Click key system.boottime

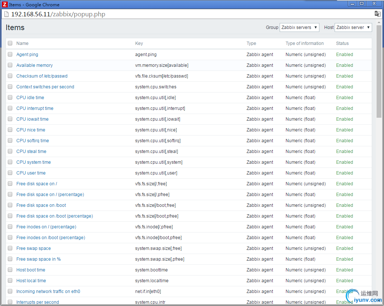tap(152, 270)
